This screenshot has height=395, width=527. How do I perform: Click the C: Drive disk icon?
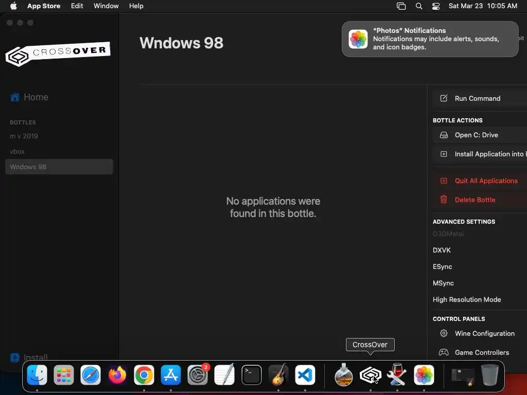tap(444, 135)
